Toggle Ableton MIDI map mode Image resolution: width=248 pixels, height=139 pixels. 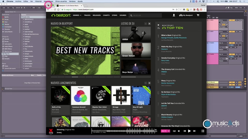pos(236,7)
